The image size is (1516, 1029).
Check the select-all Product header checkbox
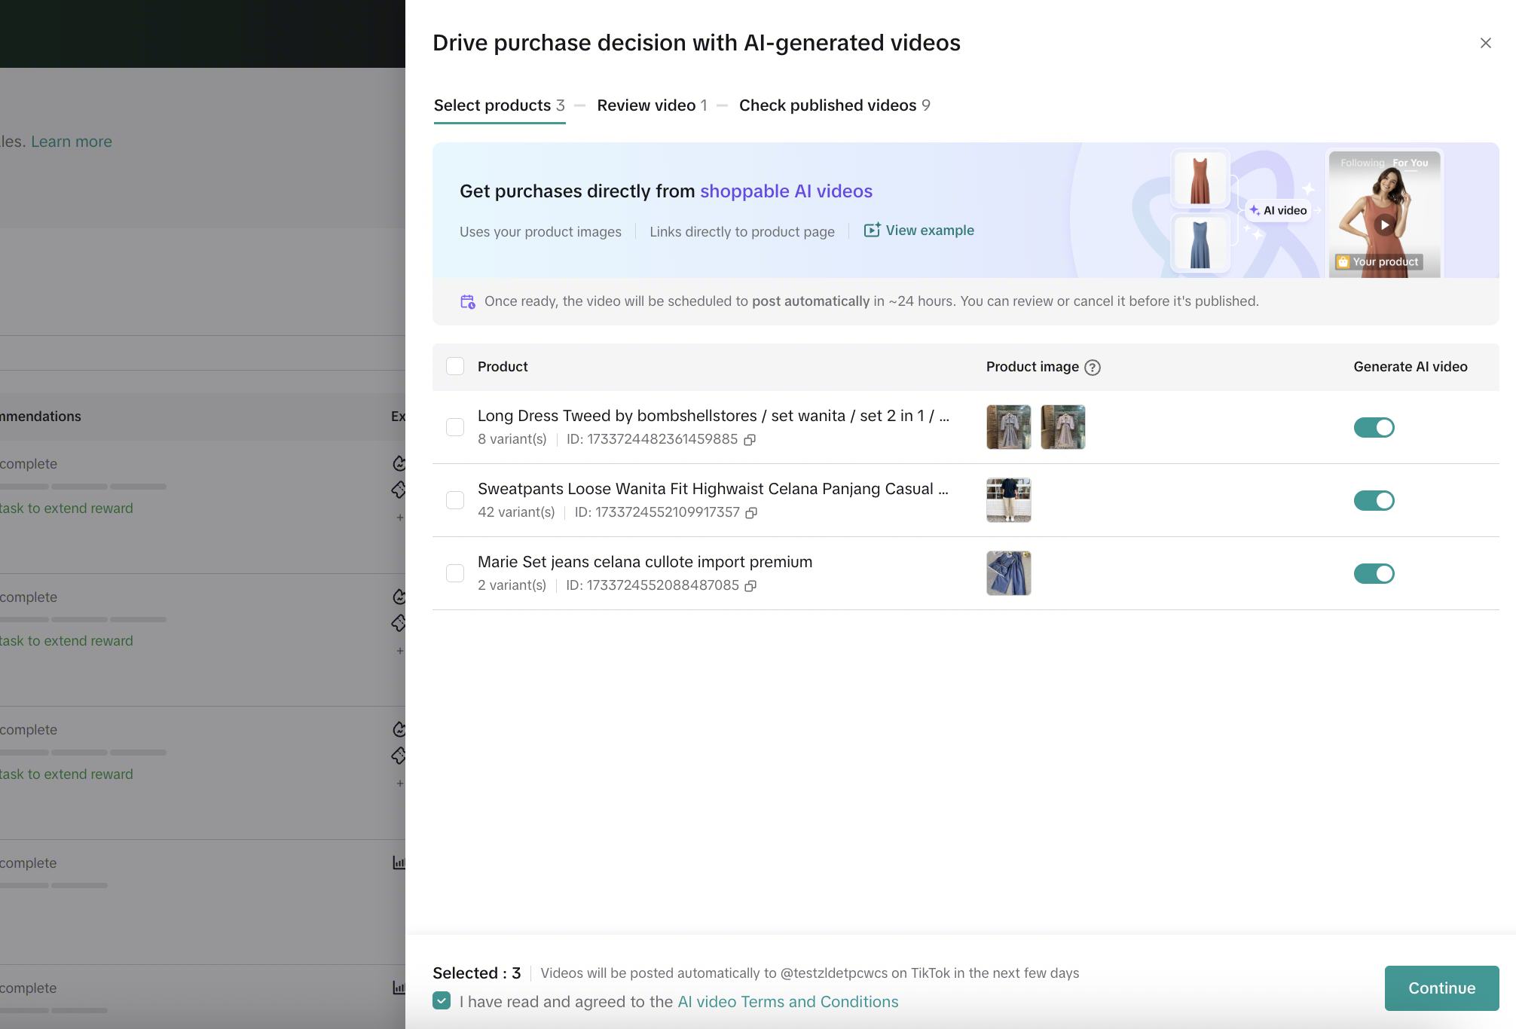pos(455,367)
